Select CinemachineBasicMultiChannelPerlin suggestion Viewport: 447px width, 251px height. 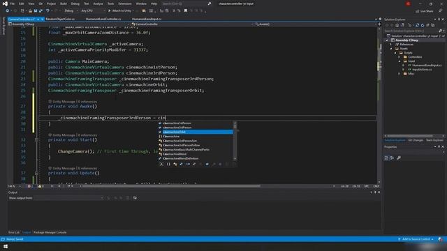[x=196, y=150]
